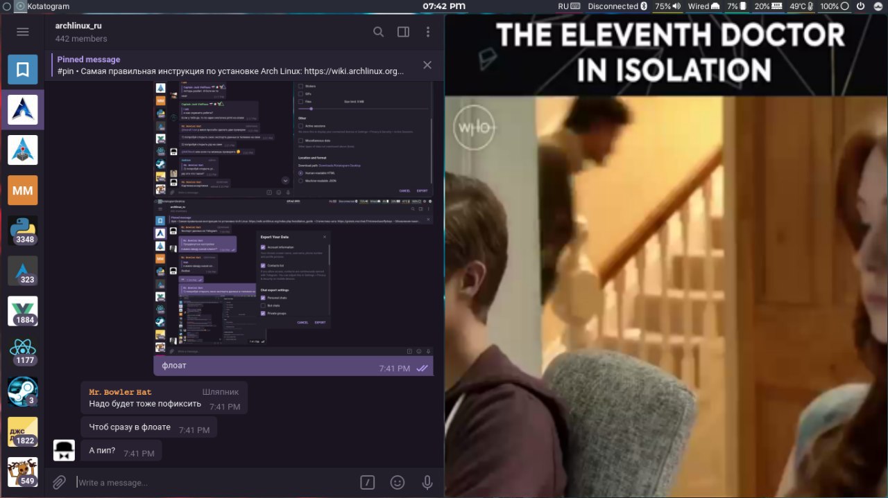
Task: Start recording a voice message with microphone
Action: coord(427,482)
